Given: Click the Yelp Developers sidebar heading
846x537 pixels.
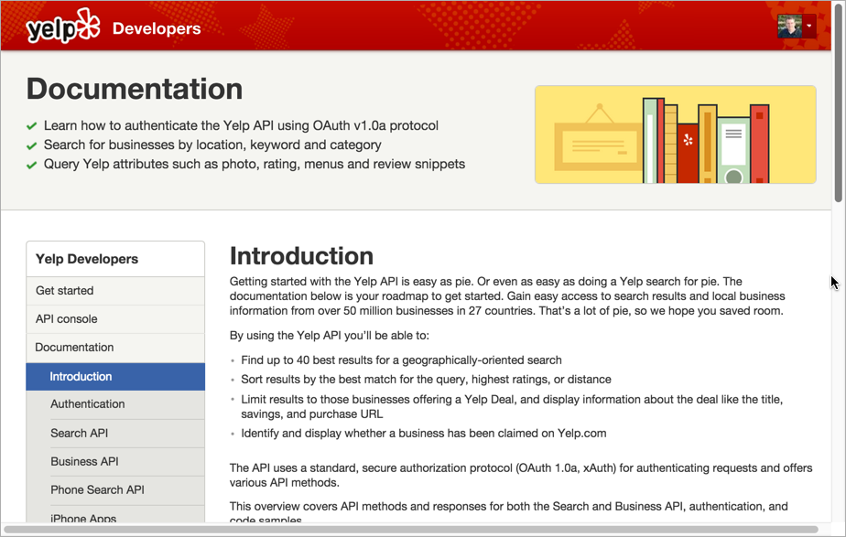Looking at the screenshot, I should click(87, 259).
